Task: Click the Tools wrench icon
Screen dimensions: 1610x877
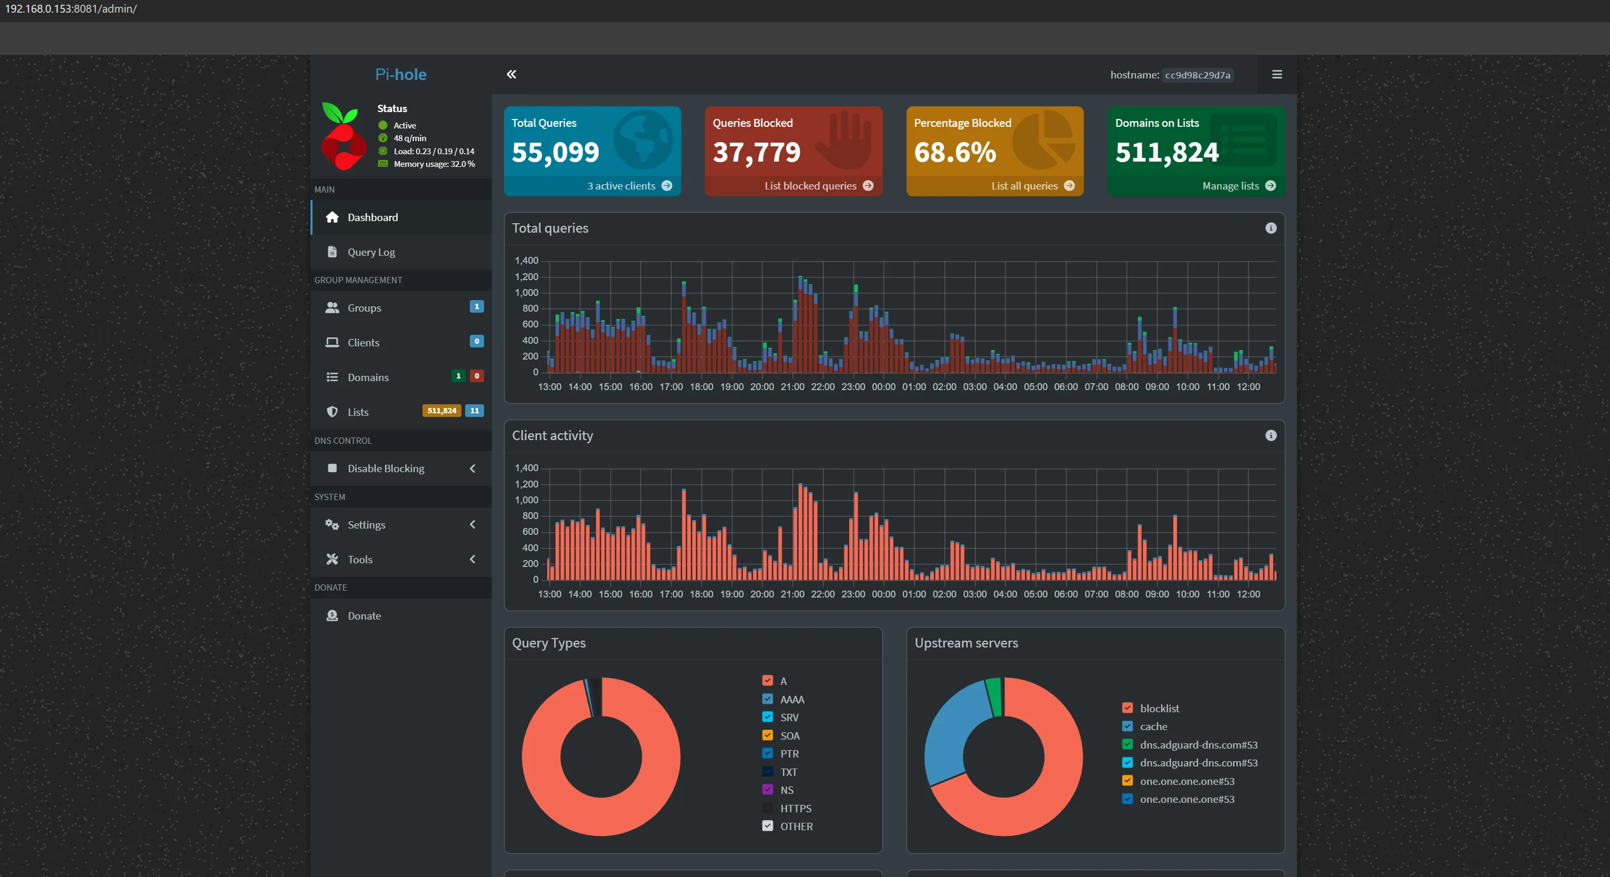Action: point(331,559)
